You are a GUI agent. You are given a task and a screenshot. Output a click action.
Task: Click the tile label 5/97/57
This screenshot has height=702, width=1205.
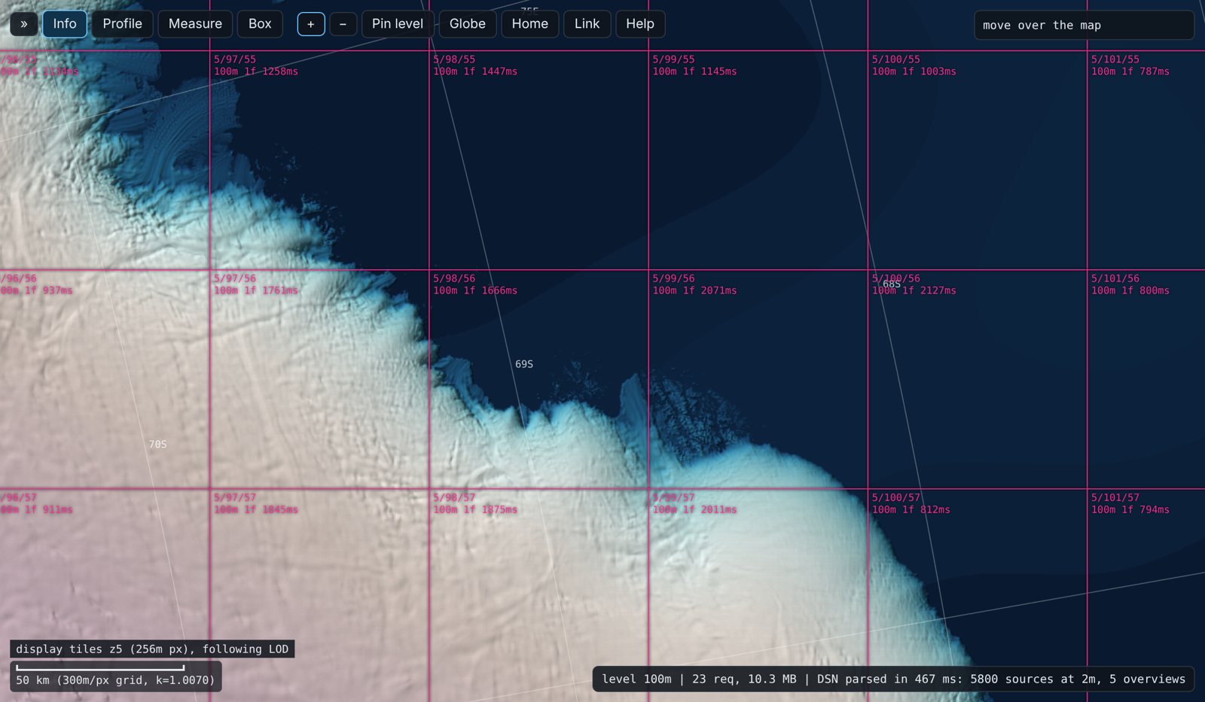pyautogui.click(x=235, y=497)
